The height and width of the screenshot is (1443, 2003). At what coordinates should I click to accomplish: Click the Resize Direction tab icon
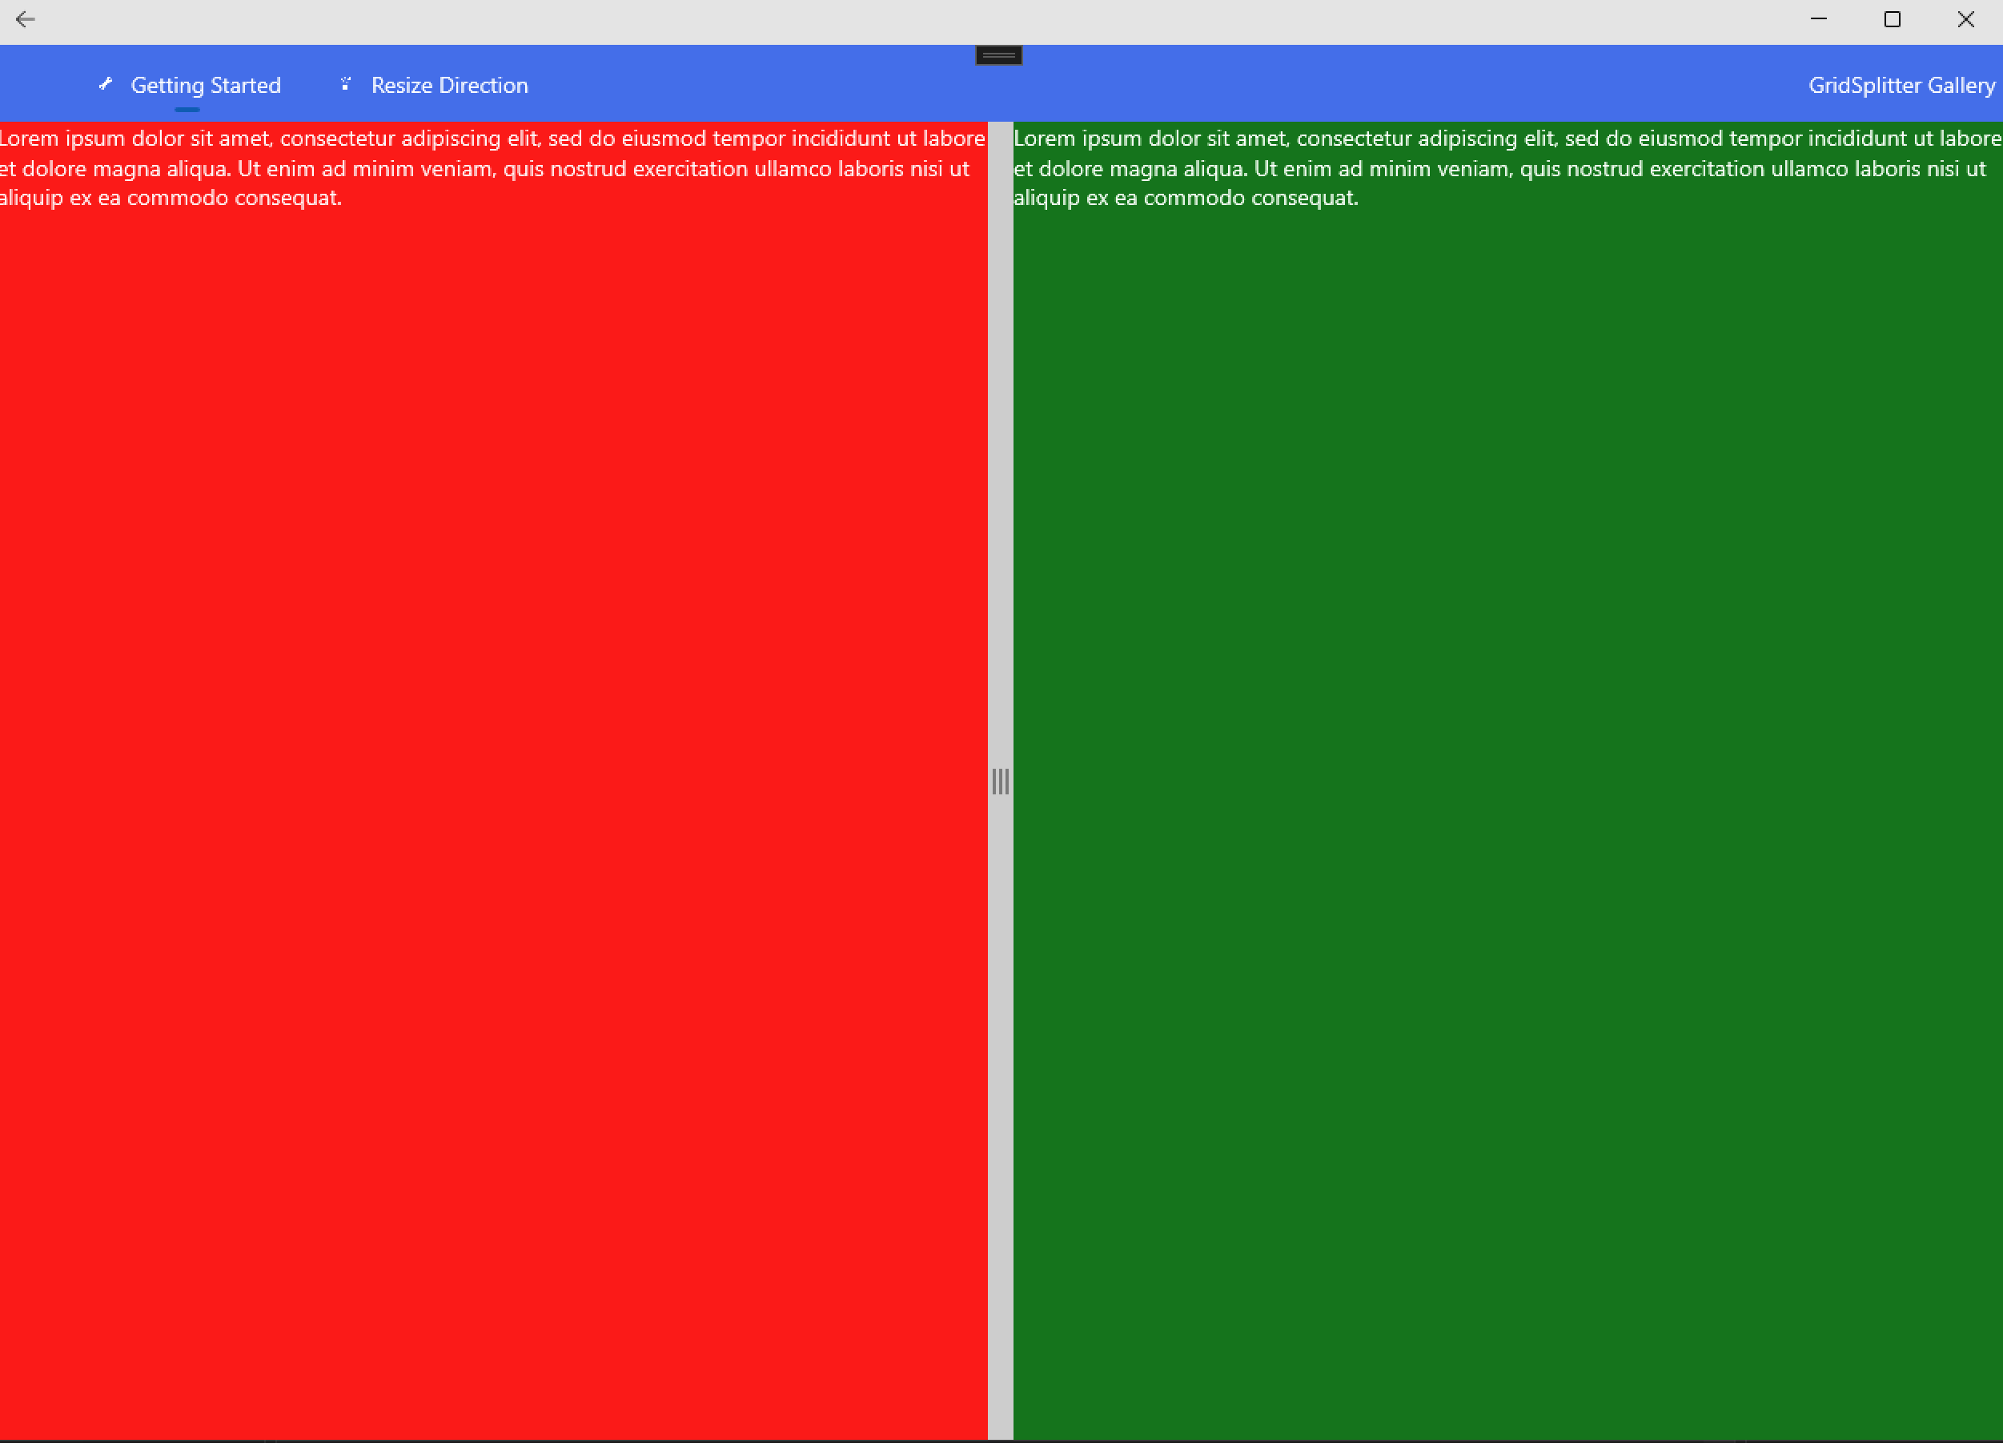point(345,84)
